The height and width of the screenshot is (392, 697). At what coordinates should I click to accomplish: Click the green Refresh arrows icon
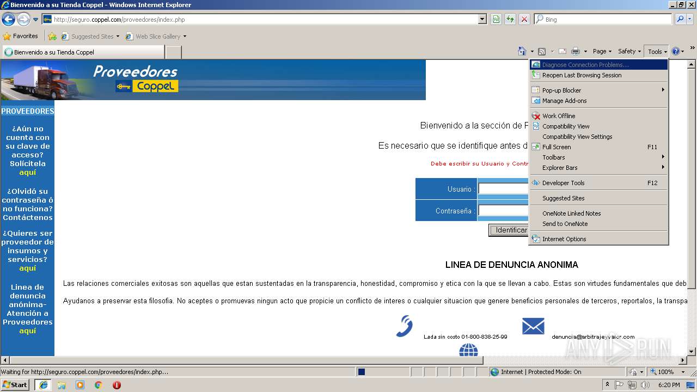coord(510,19)
